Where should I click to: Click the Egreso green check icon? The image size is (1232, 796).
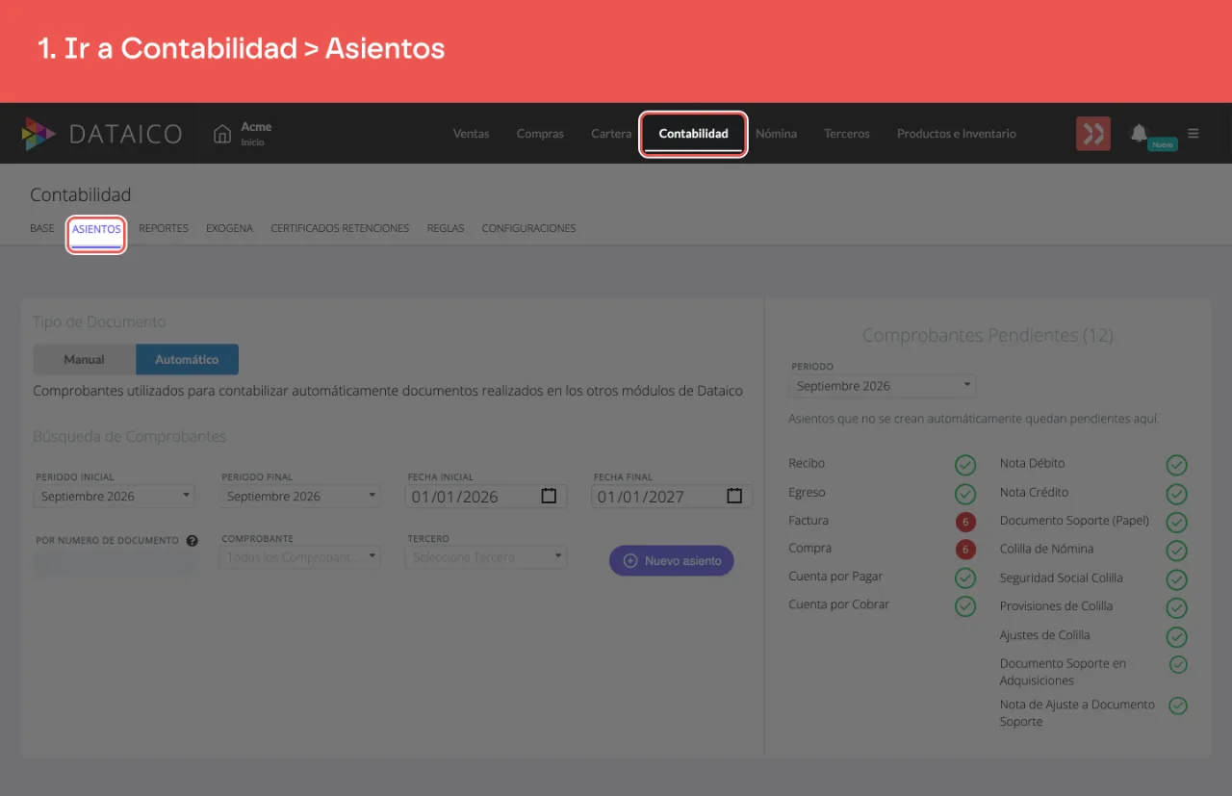coord(965,494)
